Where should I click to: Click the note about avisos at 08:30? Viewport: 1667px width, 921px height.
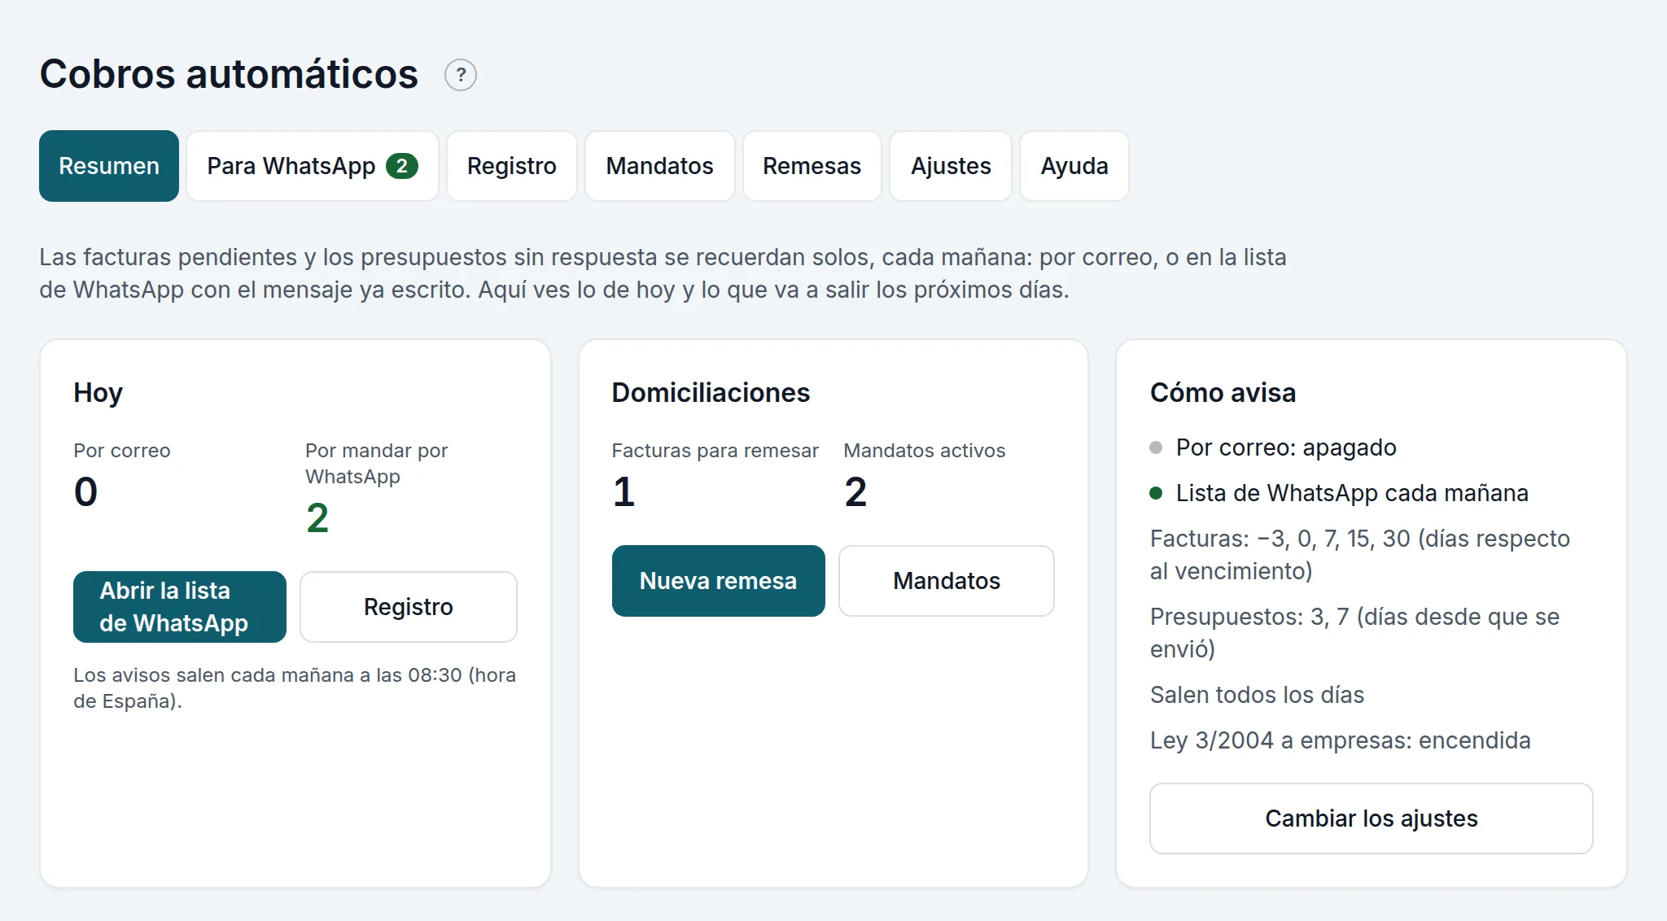tap(295, 688)
